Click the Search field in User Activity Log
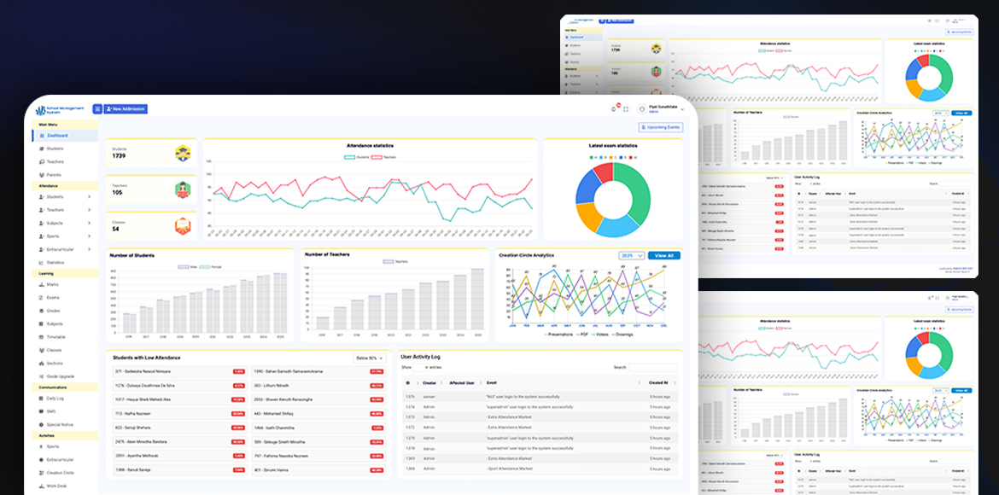 tap(653, 366)
